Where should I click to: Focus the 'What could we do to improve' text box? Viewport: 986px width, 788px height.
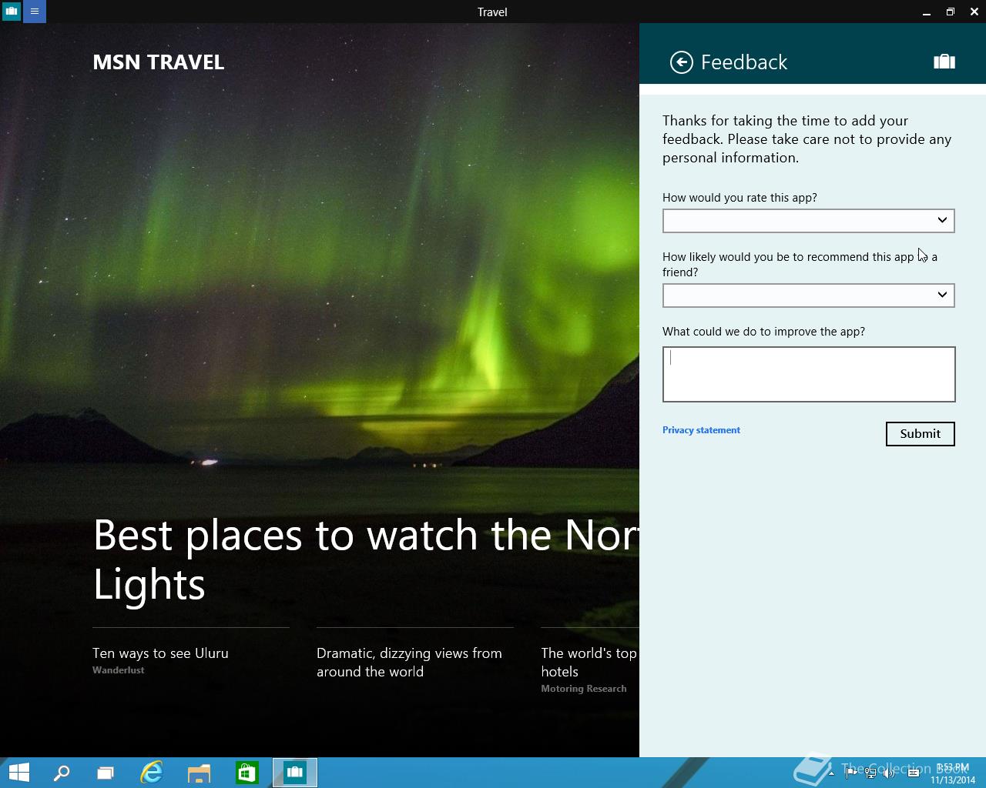coord(809,374)
